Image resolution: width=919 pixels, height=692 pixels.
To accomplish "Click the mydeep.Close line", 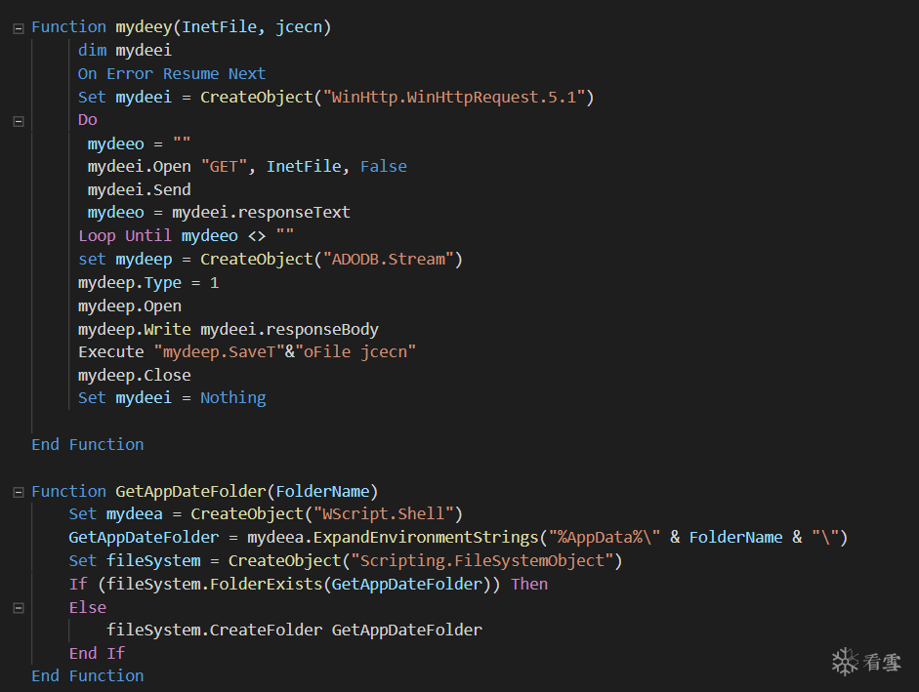I will coord(134,375).
